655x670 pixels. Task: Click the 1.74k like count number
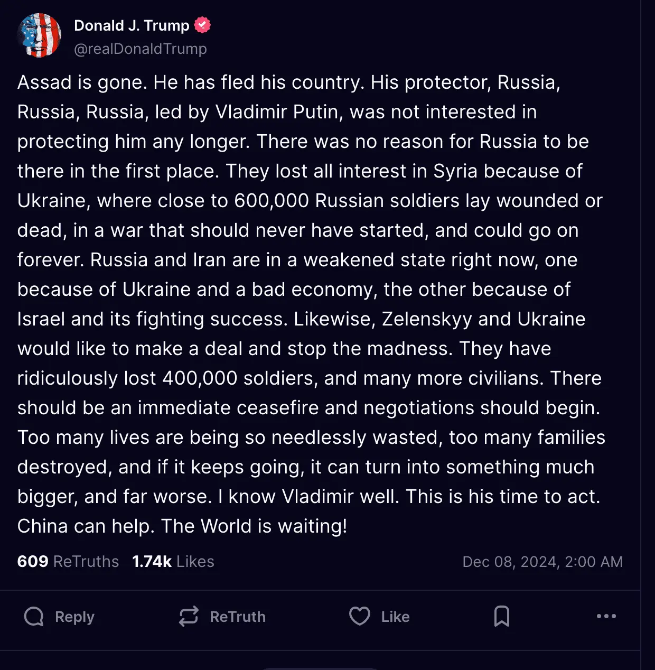pos(152,561)
